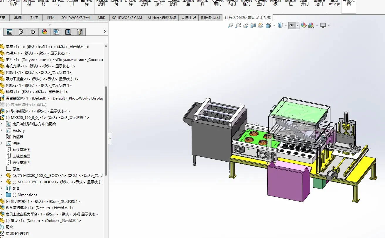Select 前视基准面 plane in feature tree
This screenshot has height=238, width=385.
[x=21, y=150]
